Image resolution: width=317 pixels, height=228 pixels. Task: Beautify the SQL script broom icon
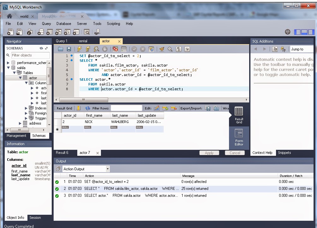click(x=161, y=49)
